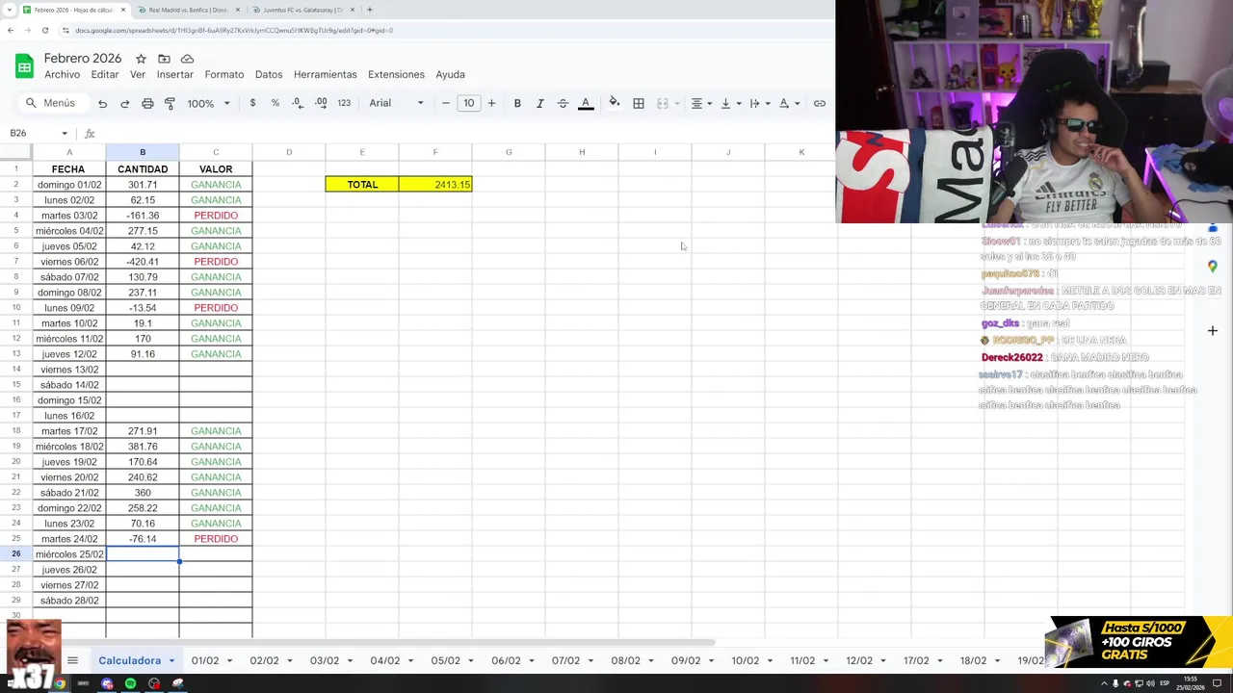Format cell as currency
The image size is (1233, 693).
[x=252, y=103]
